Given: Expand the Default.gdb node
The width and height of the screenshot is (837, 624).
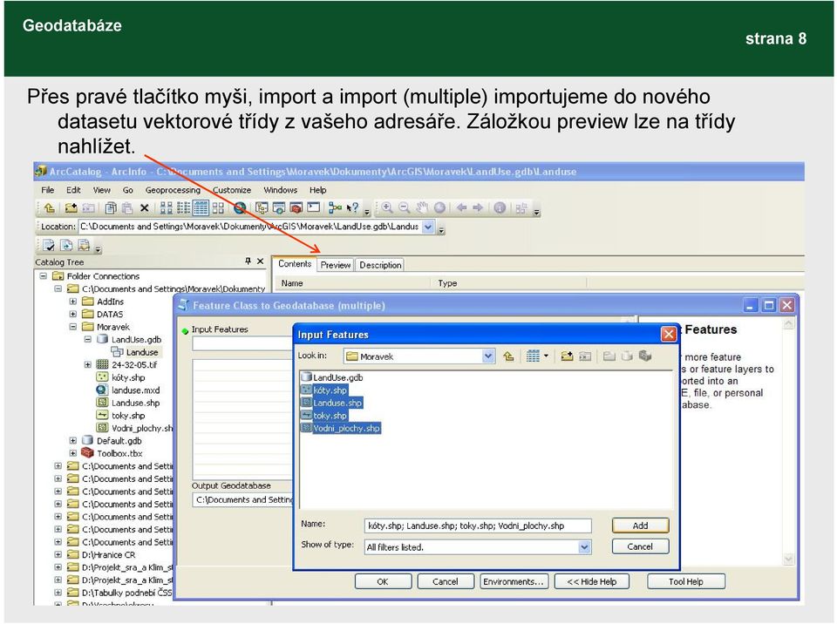Looking at the screenshot, I should (x=73, y=440).
